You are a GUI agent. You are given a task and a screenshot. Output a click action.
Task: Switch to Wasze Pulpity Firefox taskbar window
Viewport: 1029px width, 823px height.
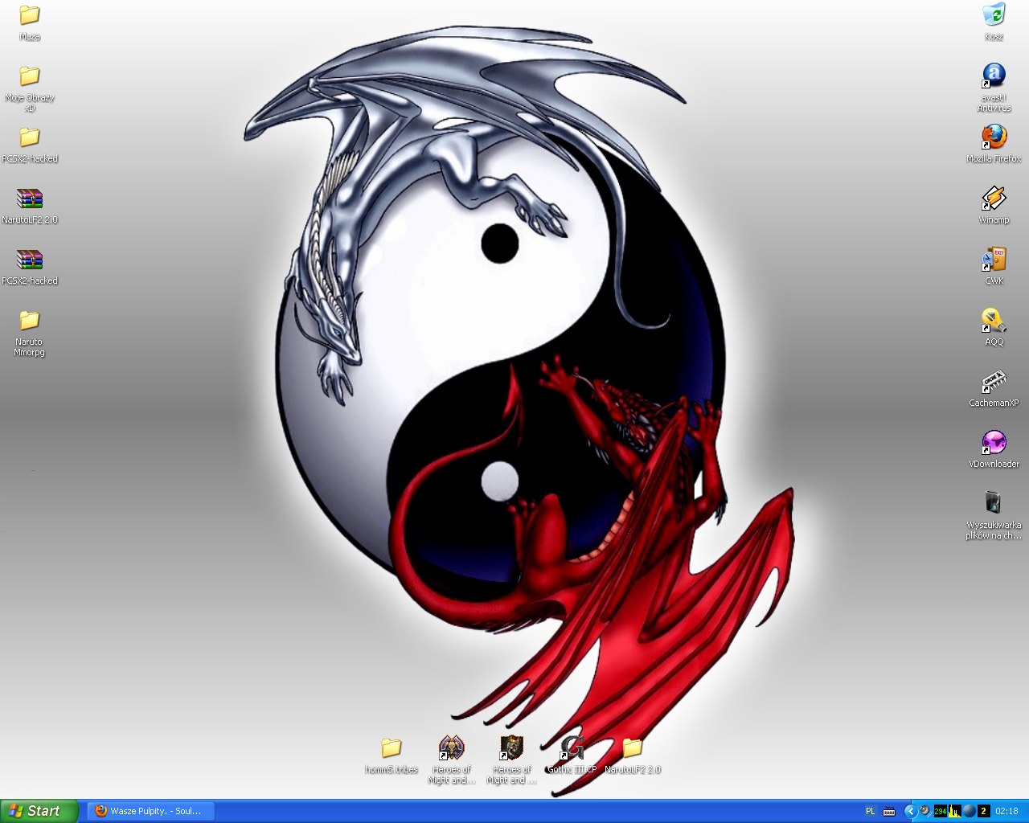(x=150, y=811)
